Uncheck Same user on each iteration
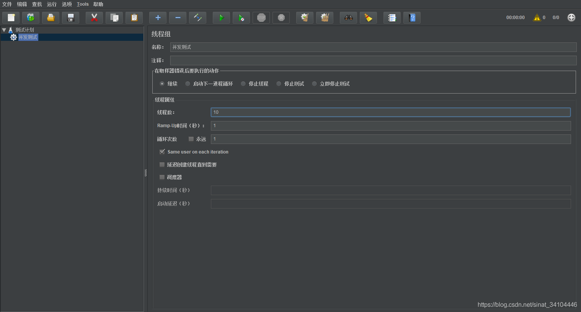The height and width of the screenshot is (312, 581). click(x=162, y=152)
